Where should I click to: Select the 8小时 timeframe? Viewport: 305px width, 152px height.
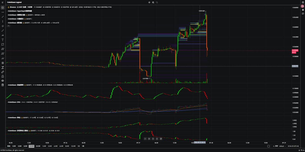[x=67, y=146]
